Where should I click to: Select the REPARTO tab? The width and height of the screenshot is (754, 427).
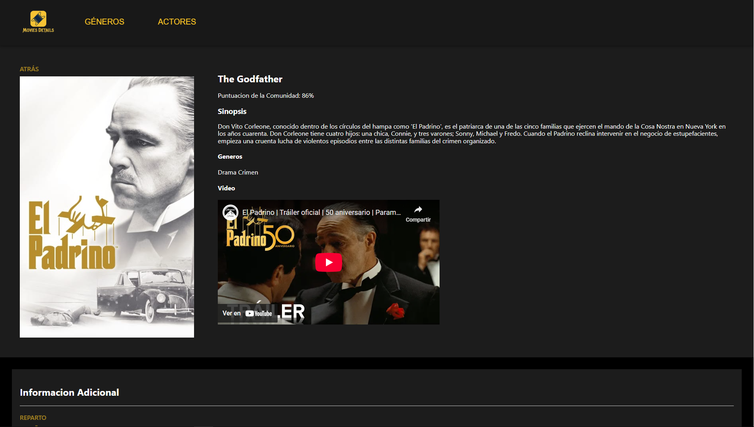[33, 418]
